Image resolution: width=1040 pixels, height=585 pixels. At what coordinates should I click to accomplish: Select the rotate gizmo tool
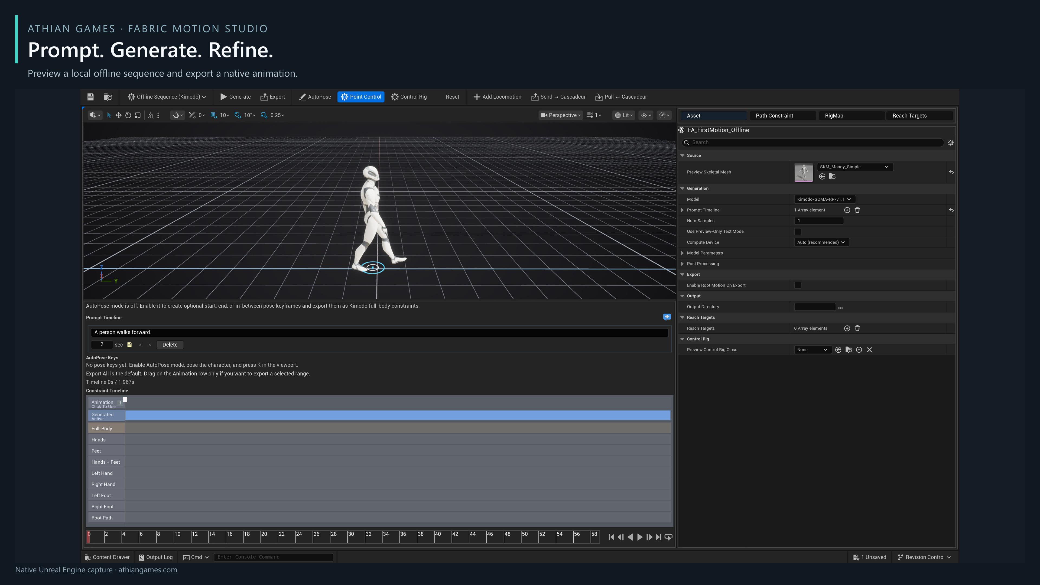tap(128, 115)
